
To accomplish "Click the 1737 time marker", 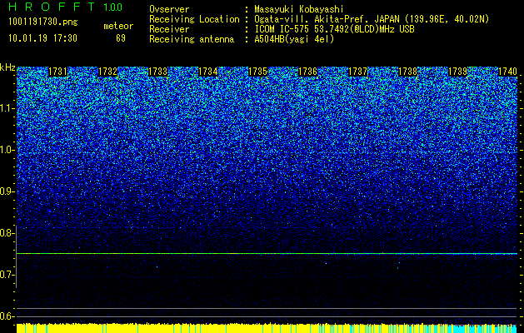I will pyautogui.click(x=357, y=72).
